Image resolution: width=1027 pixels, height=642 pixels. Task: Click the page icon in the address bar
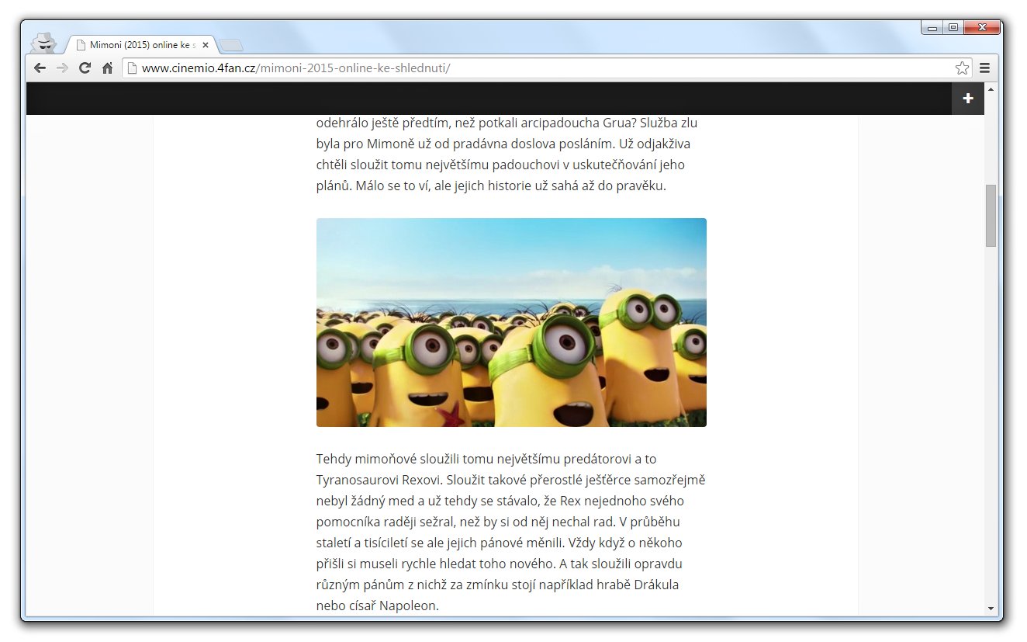(132, 68)
